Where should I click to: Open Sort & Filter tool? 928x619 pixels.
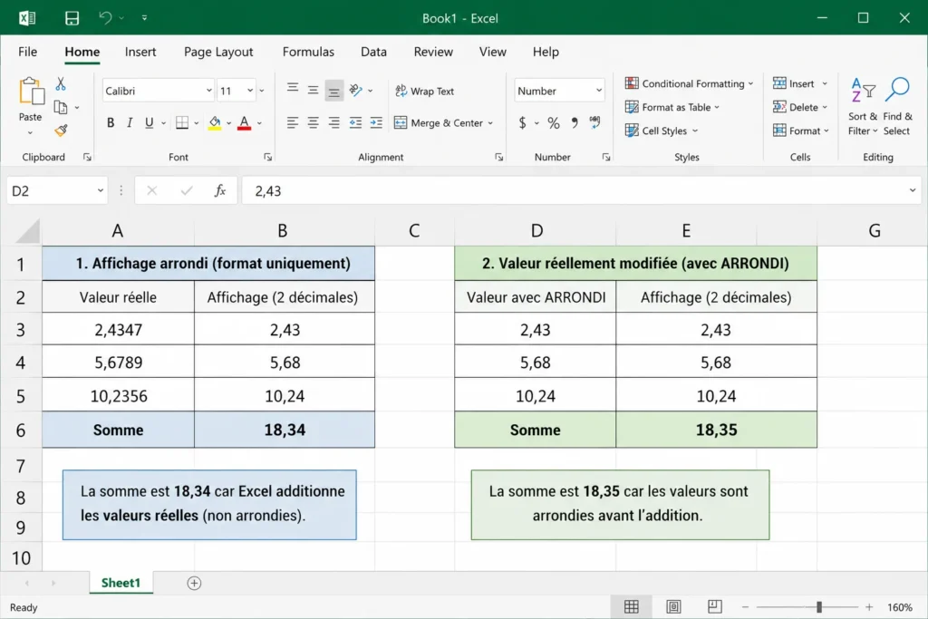[x=863, y=107]
